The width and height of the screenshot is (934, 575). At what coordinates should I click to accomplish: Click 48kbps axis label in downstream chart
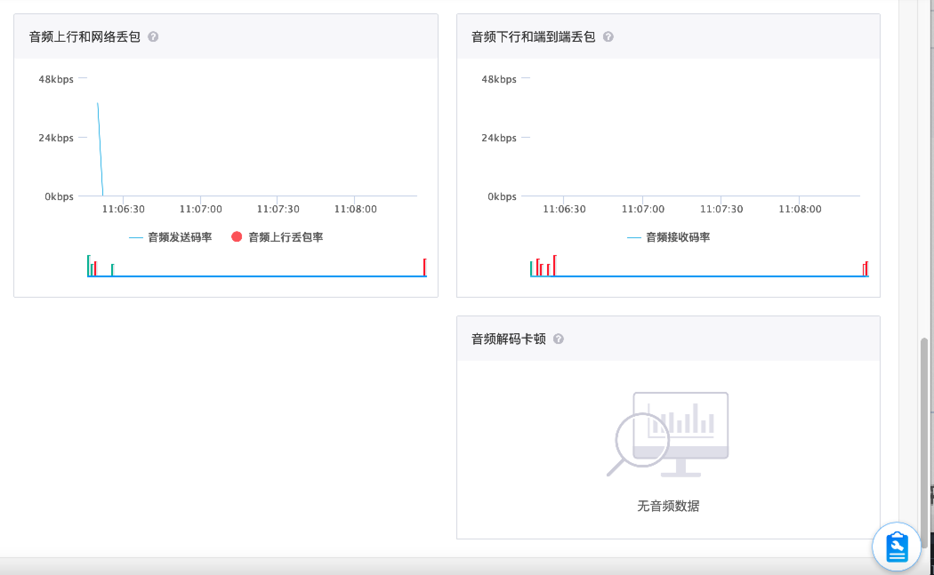point(499,80)
